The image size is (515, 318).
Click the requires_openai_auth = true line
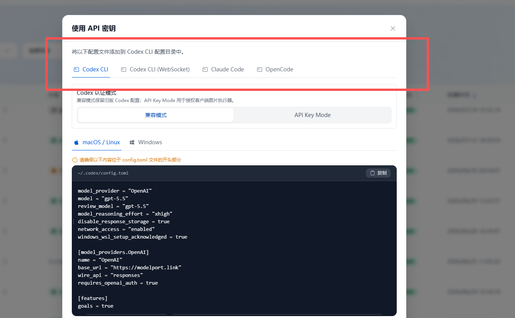[118, 283]
